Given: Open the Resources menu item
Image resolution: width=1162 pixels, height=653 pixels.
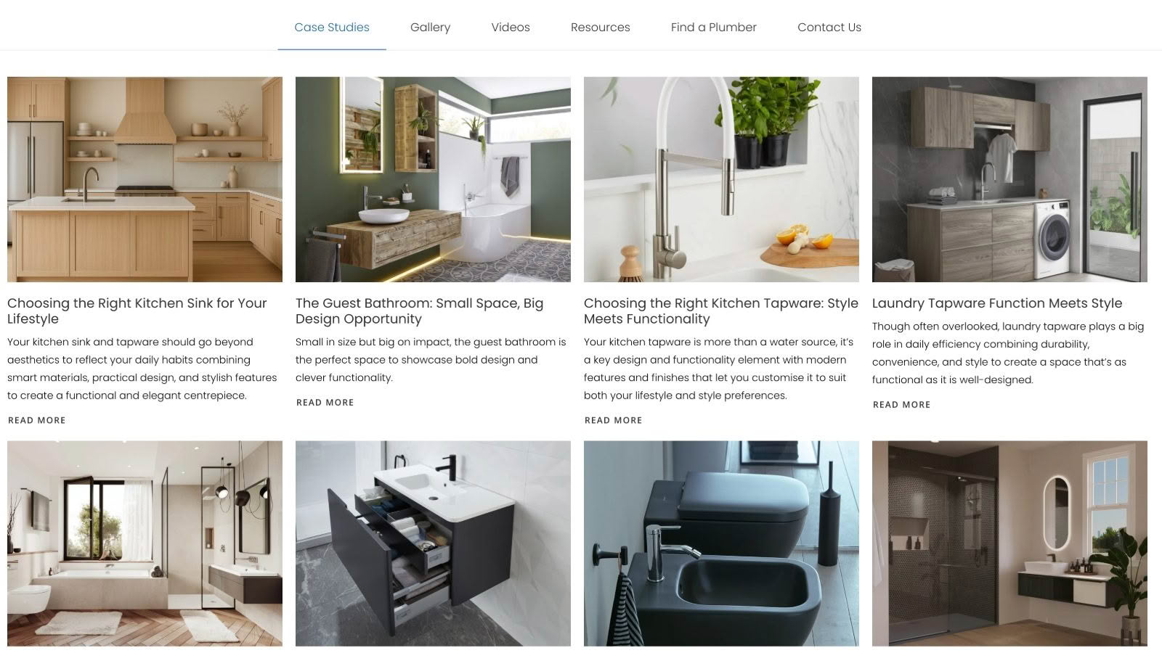Looking at the screenshot, I should (x=601, y=28).
